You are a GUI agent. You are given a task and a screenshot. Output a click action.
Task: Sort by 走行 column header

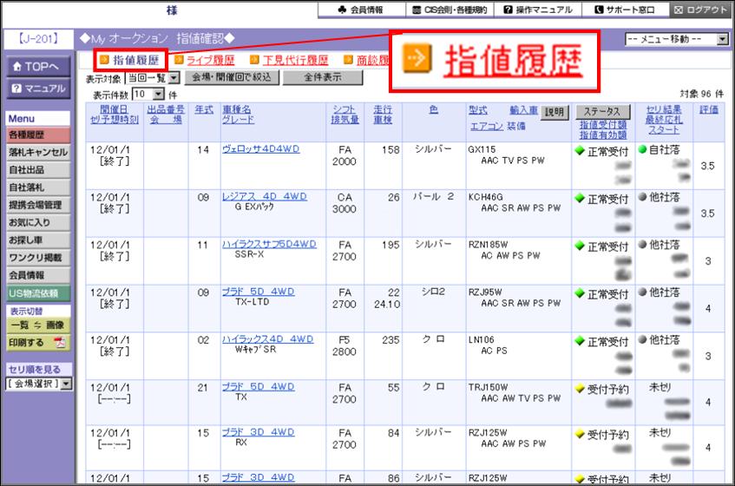[383, 109]
